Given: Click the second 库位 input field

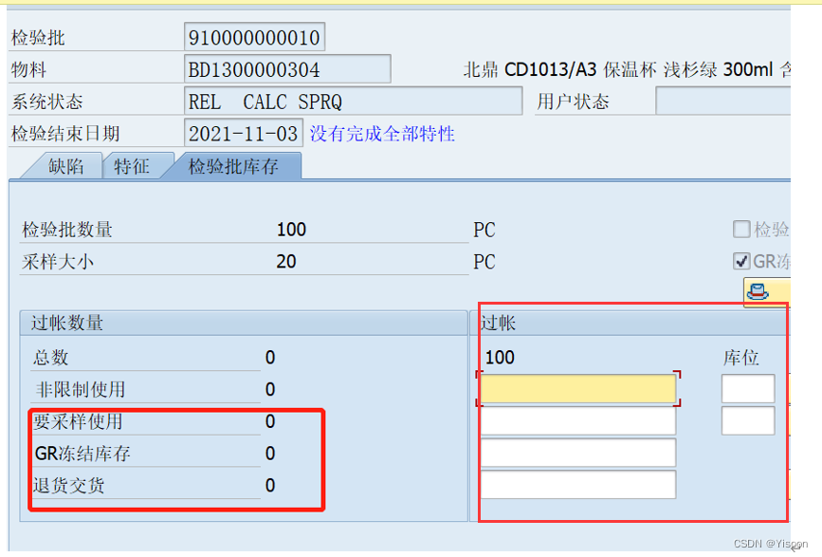Looking at the screenshot, I should pos(748,420).
